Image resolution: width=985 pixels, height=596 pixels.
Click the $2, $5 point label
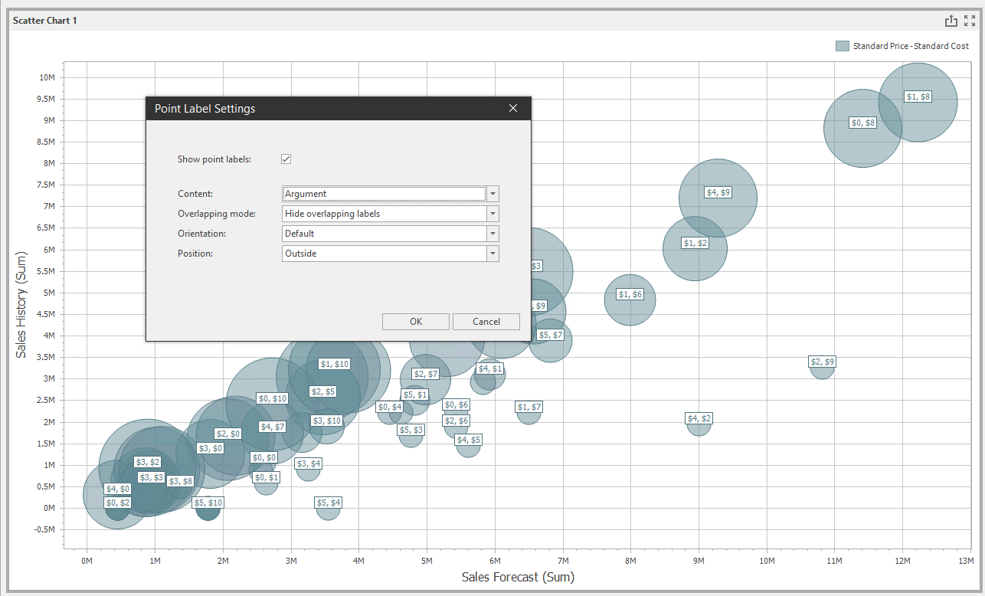(x=323, y=391)
